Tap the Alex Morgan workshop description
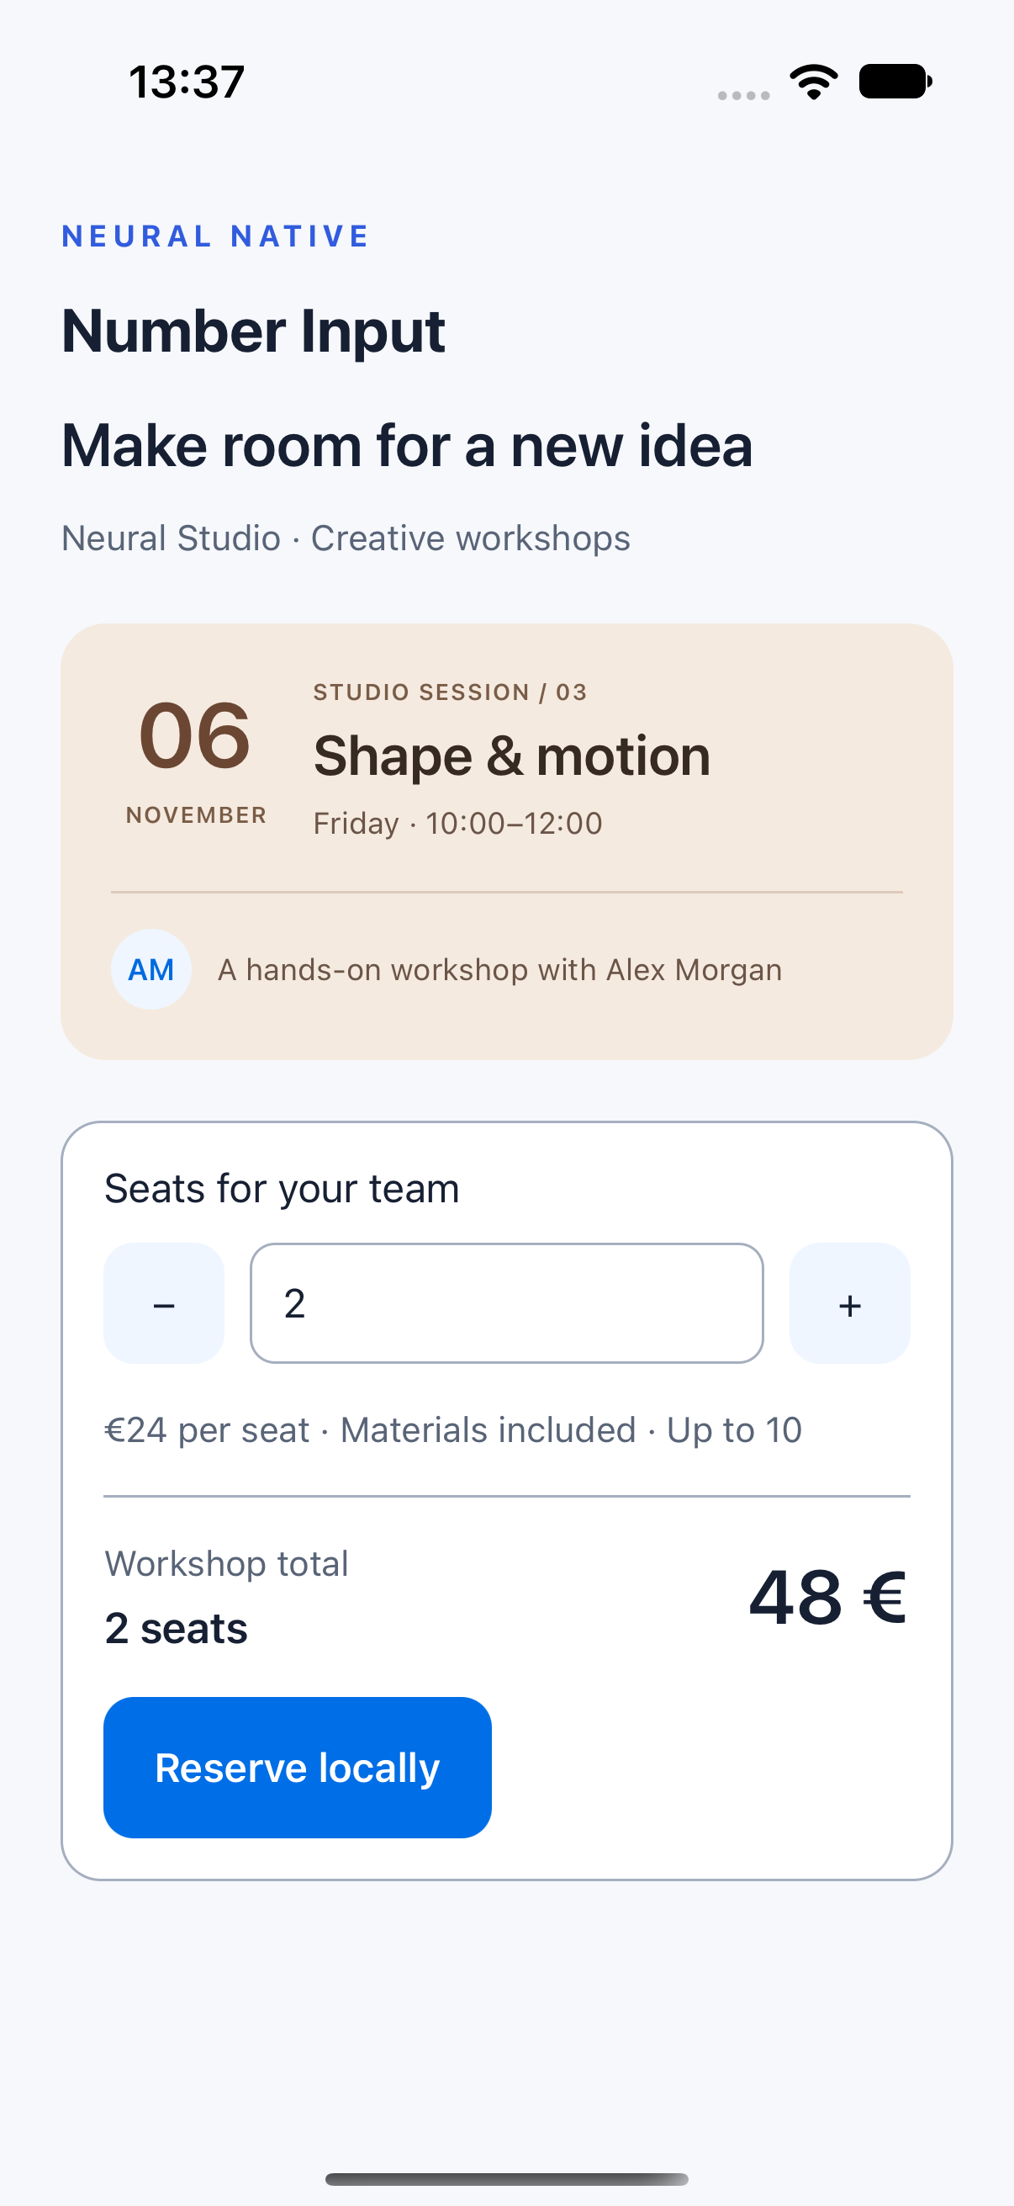 (x=499, y=969)
